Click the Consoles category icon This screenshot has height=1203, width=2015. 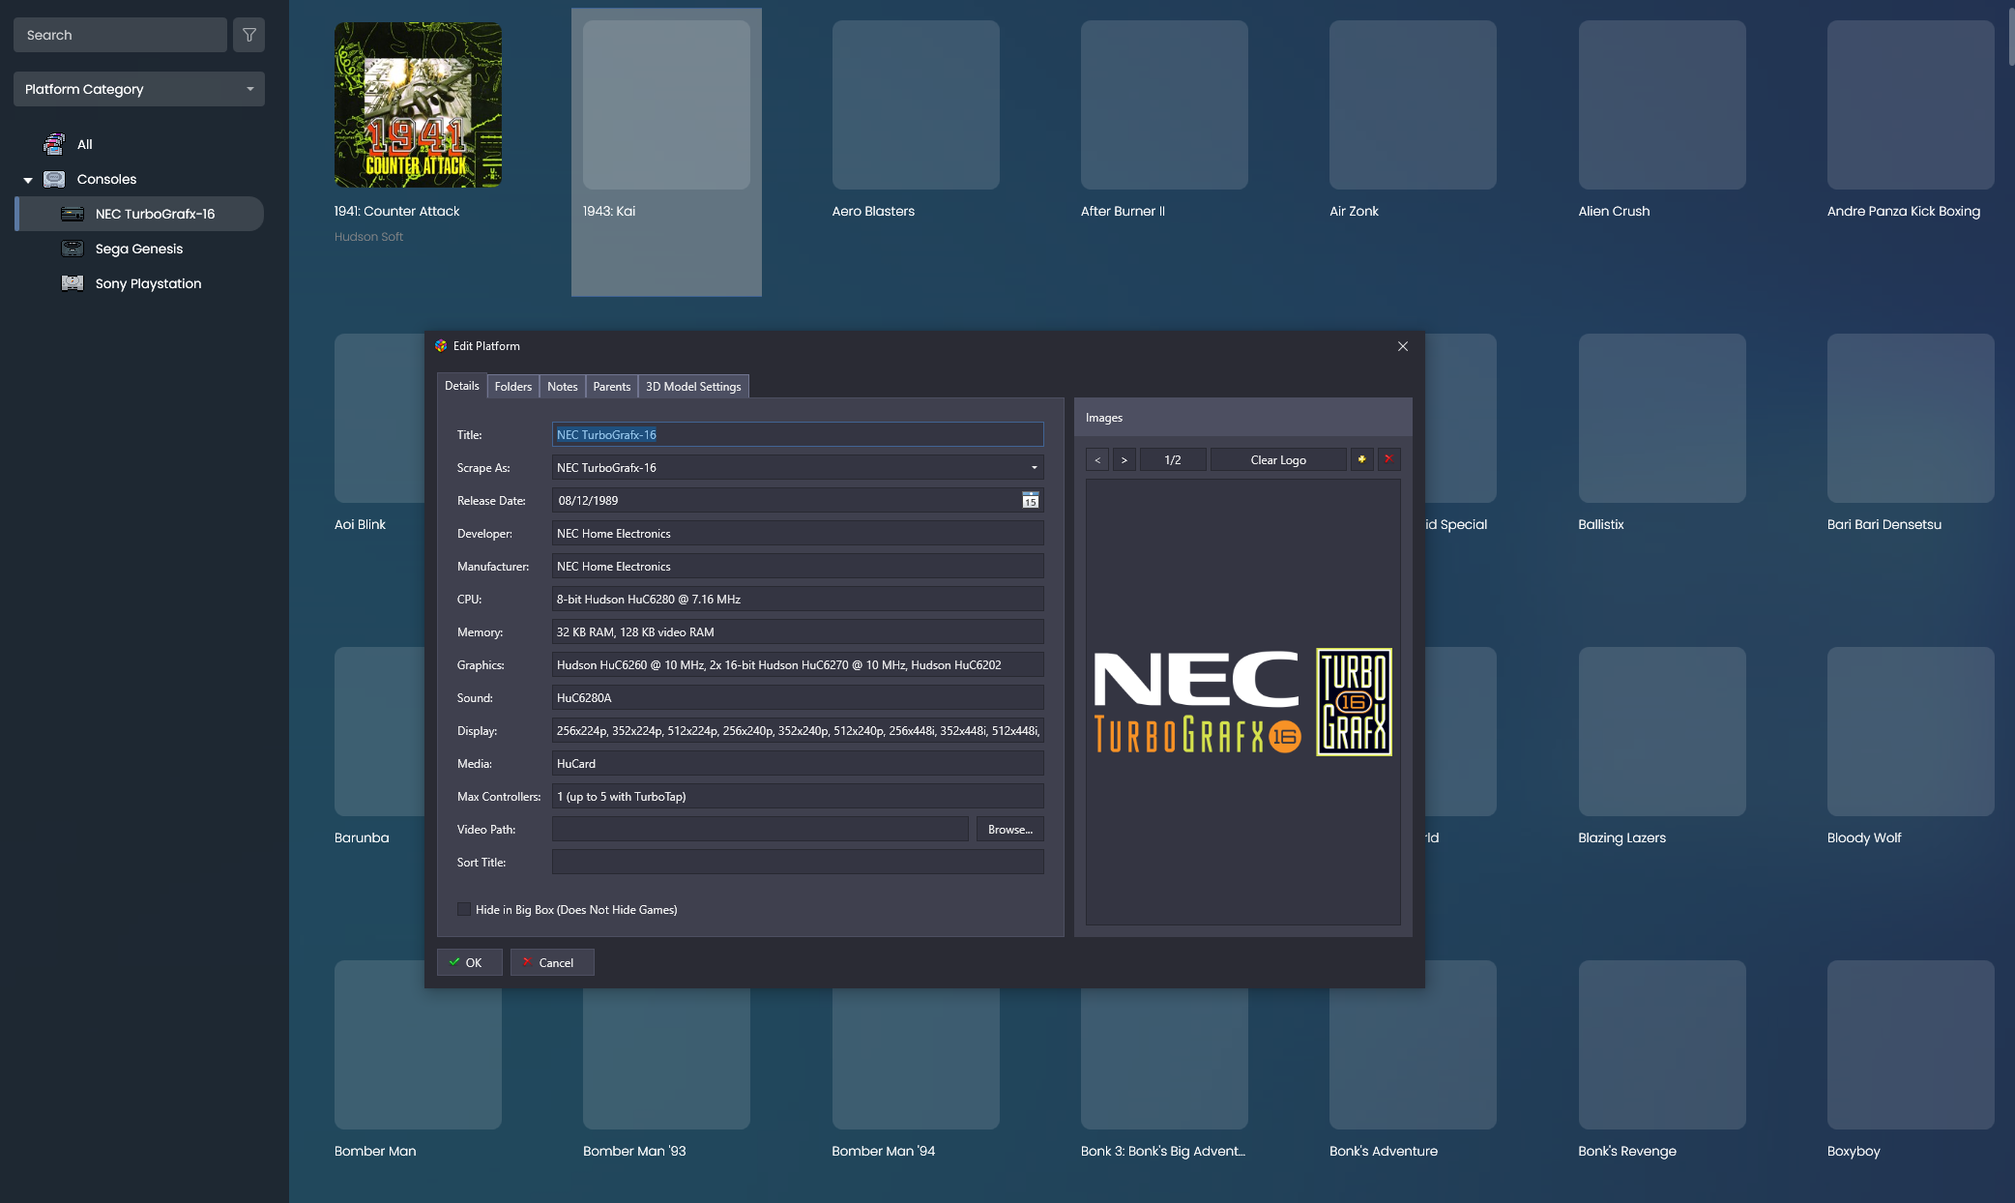pyautogui.click(x=54, y=179)
